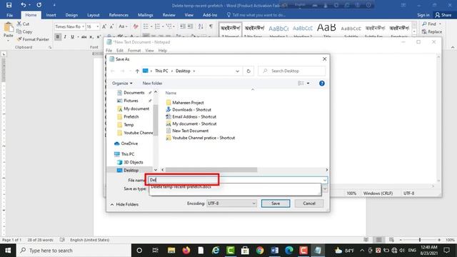Click the Sort icon in Word ribbon

(x=201, y=26)
